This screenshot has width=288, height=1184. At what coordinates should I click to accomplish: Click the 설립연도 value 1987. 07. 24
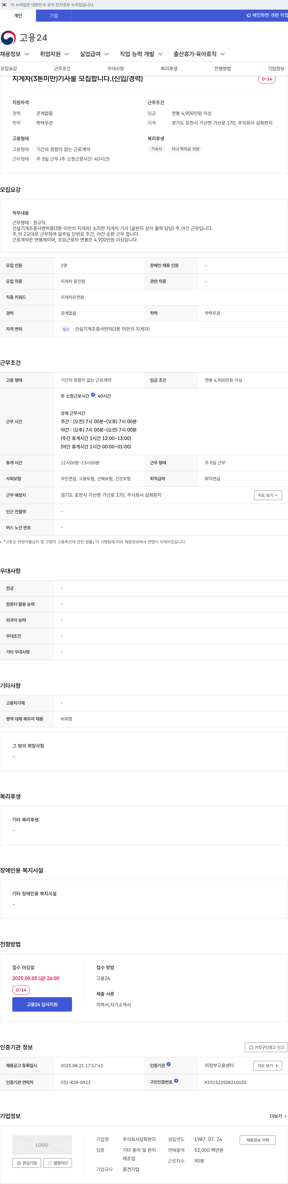point(208,1140)
